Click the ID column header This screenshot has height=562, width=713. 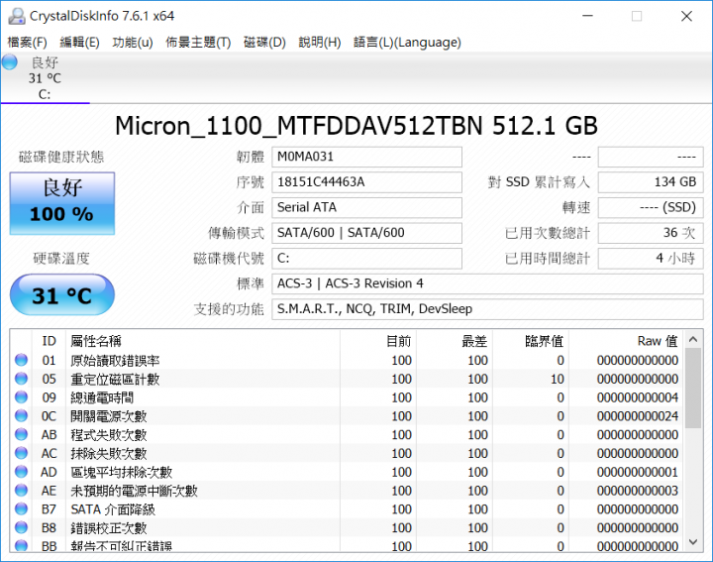49,341
